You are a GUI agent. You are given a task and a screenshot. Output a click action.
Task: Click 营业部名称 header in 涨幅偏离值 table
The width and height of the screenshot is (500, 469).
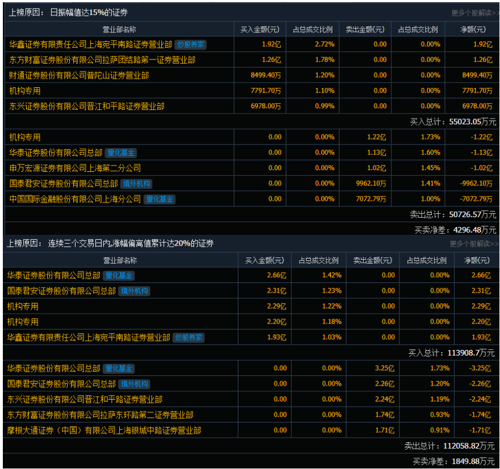point(120,261)
